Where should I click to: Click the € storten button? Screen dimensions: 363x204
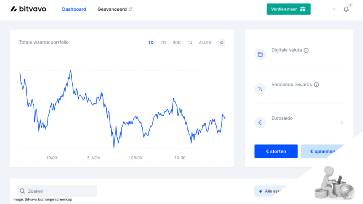click(x=276, y=151)
